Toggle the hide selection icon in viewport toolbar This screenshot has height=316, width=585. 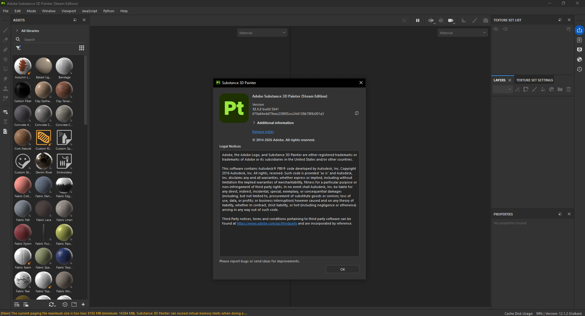click(404, 20)
